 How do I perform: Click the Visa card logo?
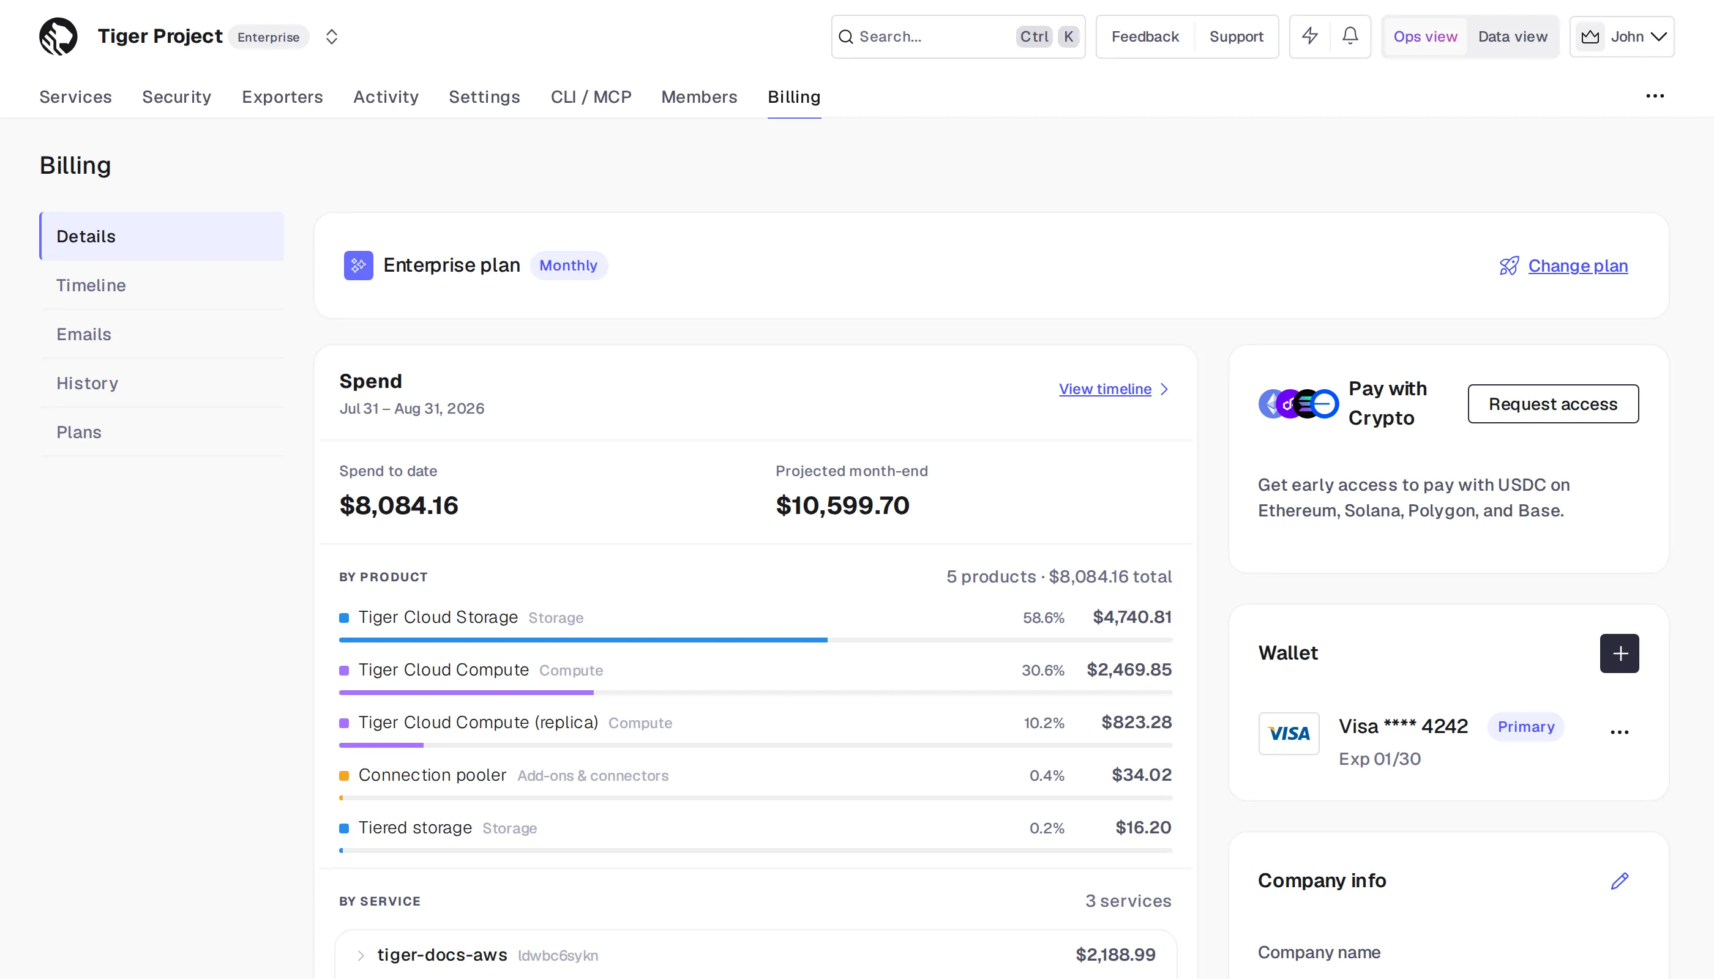(1288, 734)
